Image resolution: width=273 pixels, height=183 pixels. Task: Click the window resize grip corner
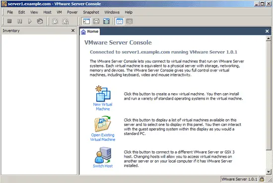tap(270, 180)
